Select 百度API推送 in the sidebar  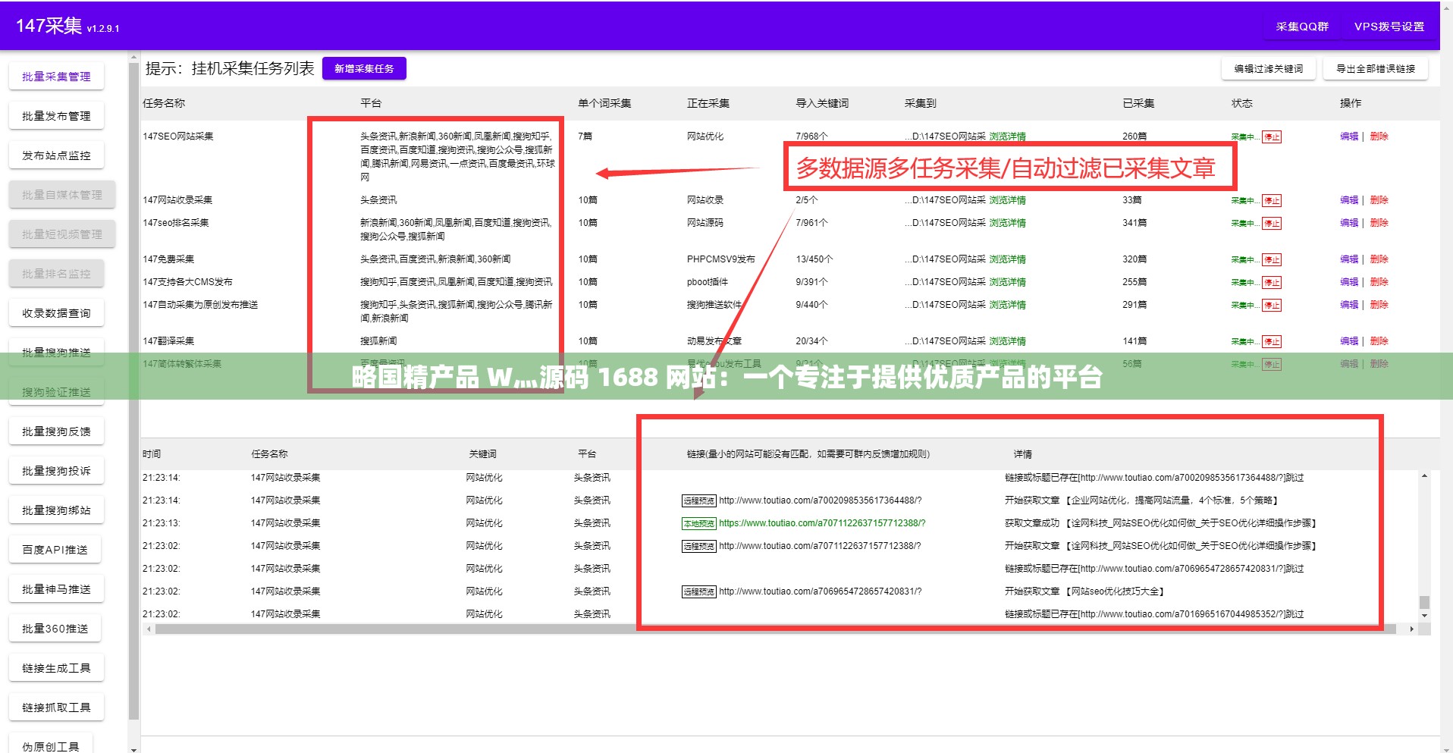click(x=55, y=548)
